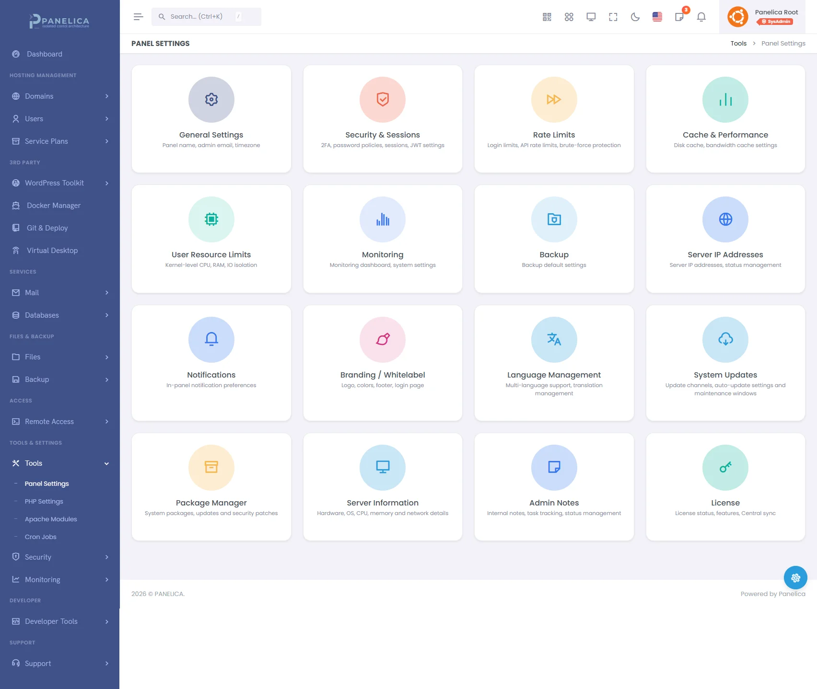
Task: Click the Rate Limits fast-forward icon
Action: (x=554, y=100)
